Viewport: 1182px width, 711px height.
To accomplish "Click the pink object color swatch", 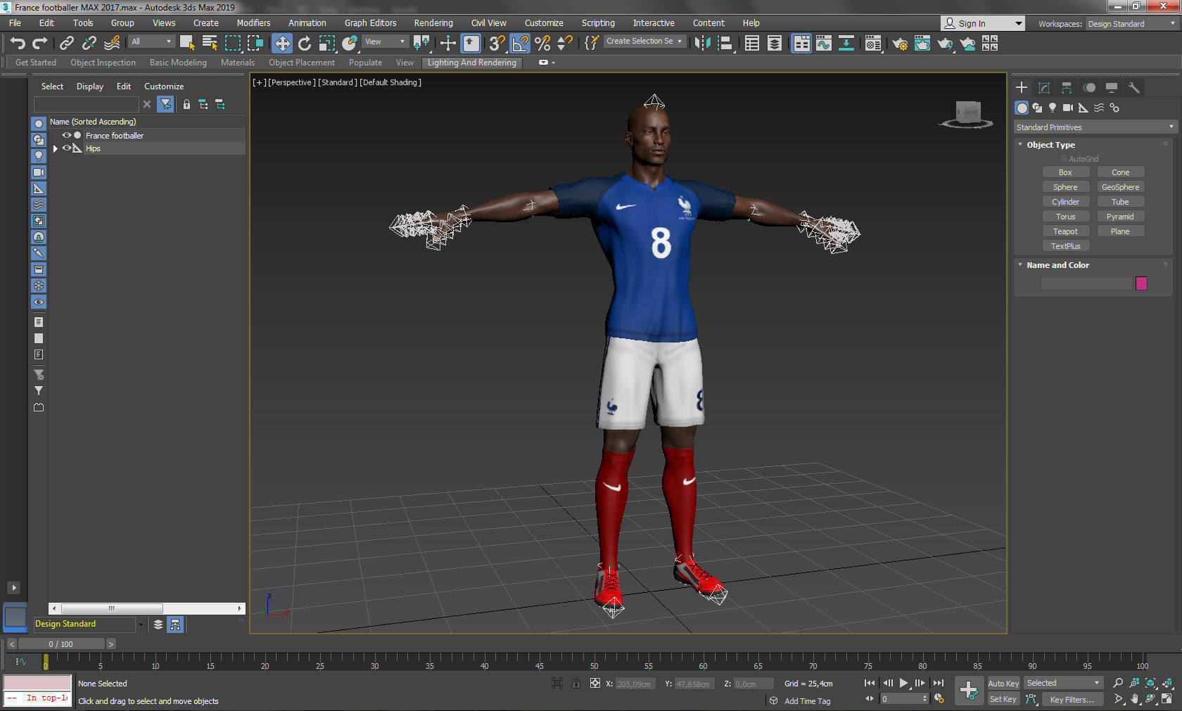I will pos(1141,283).
